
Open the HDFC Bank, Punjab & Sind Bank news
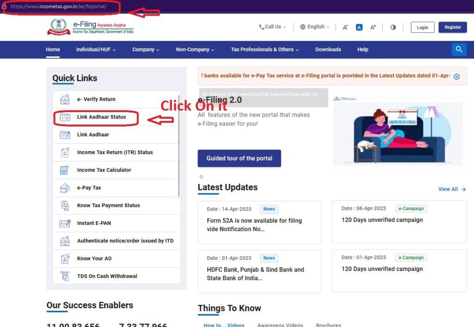pos(259,271)
